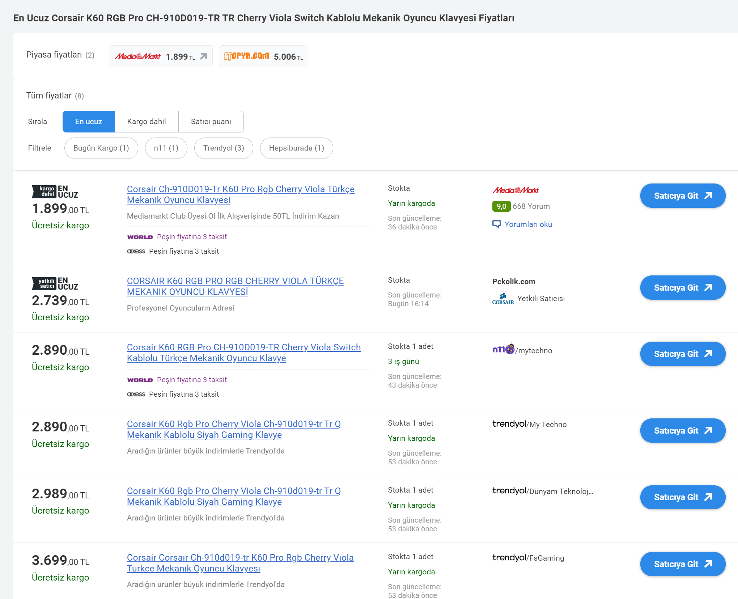
Task: Click the arrow icon in MediaMarkt chip
Action: (204, 56)
